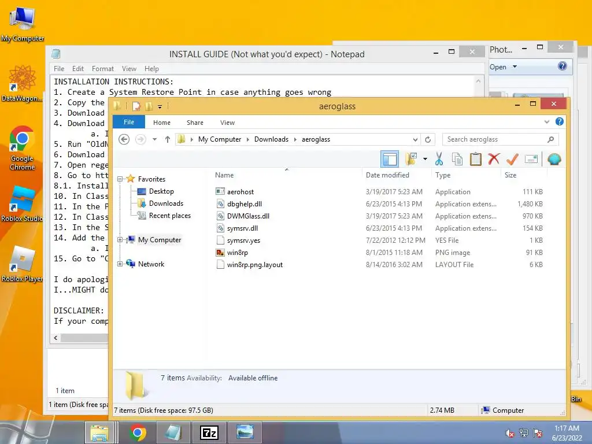Open Notepad's Format menu
The height and width of the screenshot is (444, 592).
point(103,69)
